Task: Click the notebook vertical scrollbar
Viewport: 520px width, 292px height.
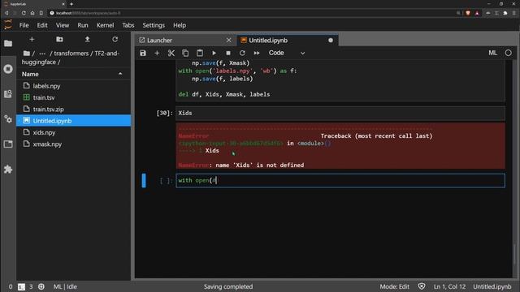Action: pos(514,255)
